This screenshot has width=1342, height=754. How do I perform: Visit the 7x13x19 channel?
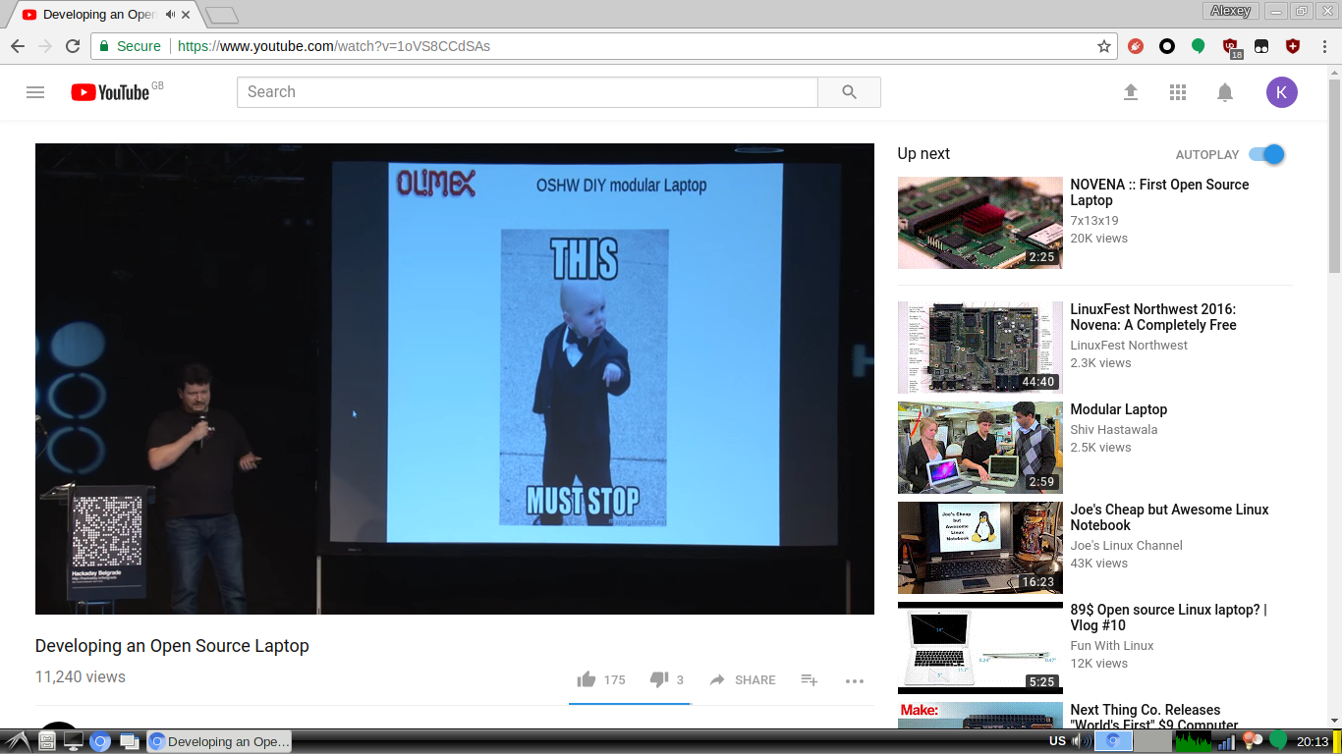pyautogui.click(x=1094, y=221)
